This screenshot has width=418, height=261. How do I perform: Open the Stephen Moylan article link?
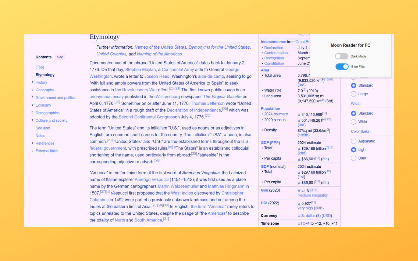coord(140,69)
